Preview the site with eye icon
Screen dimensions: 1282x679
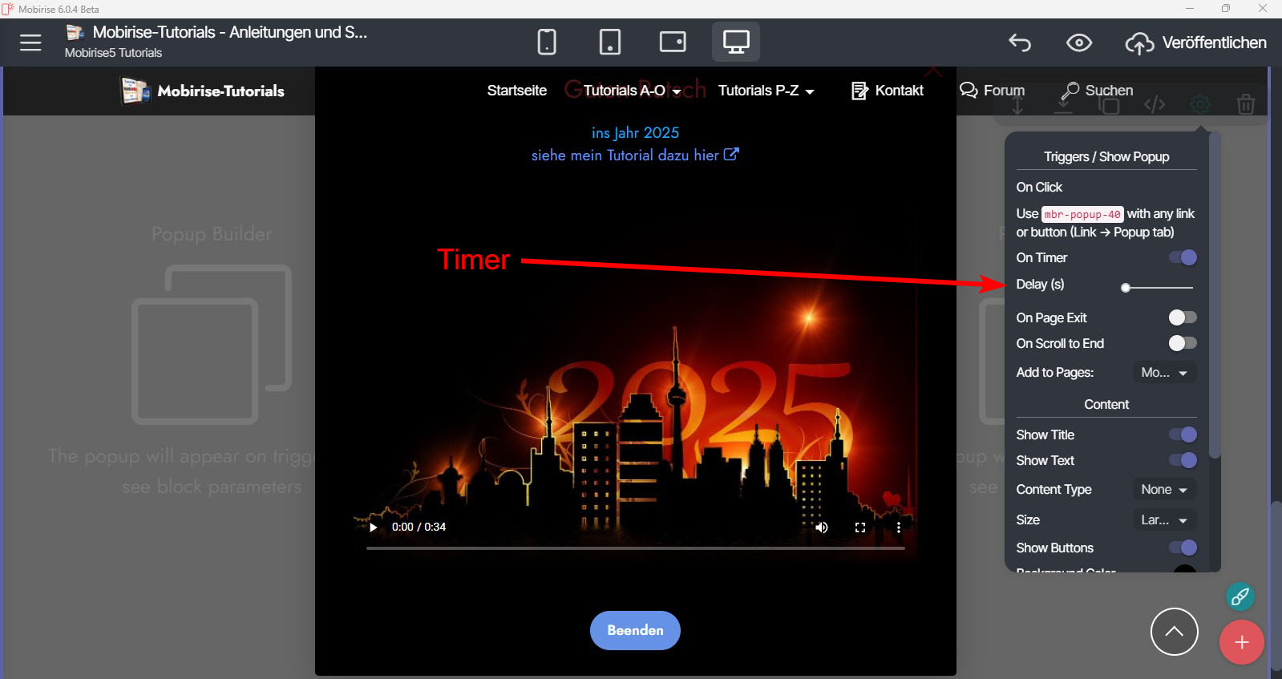(1079, 42)
